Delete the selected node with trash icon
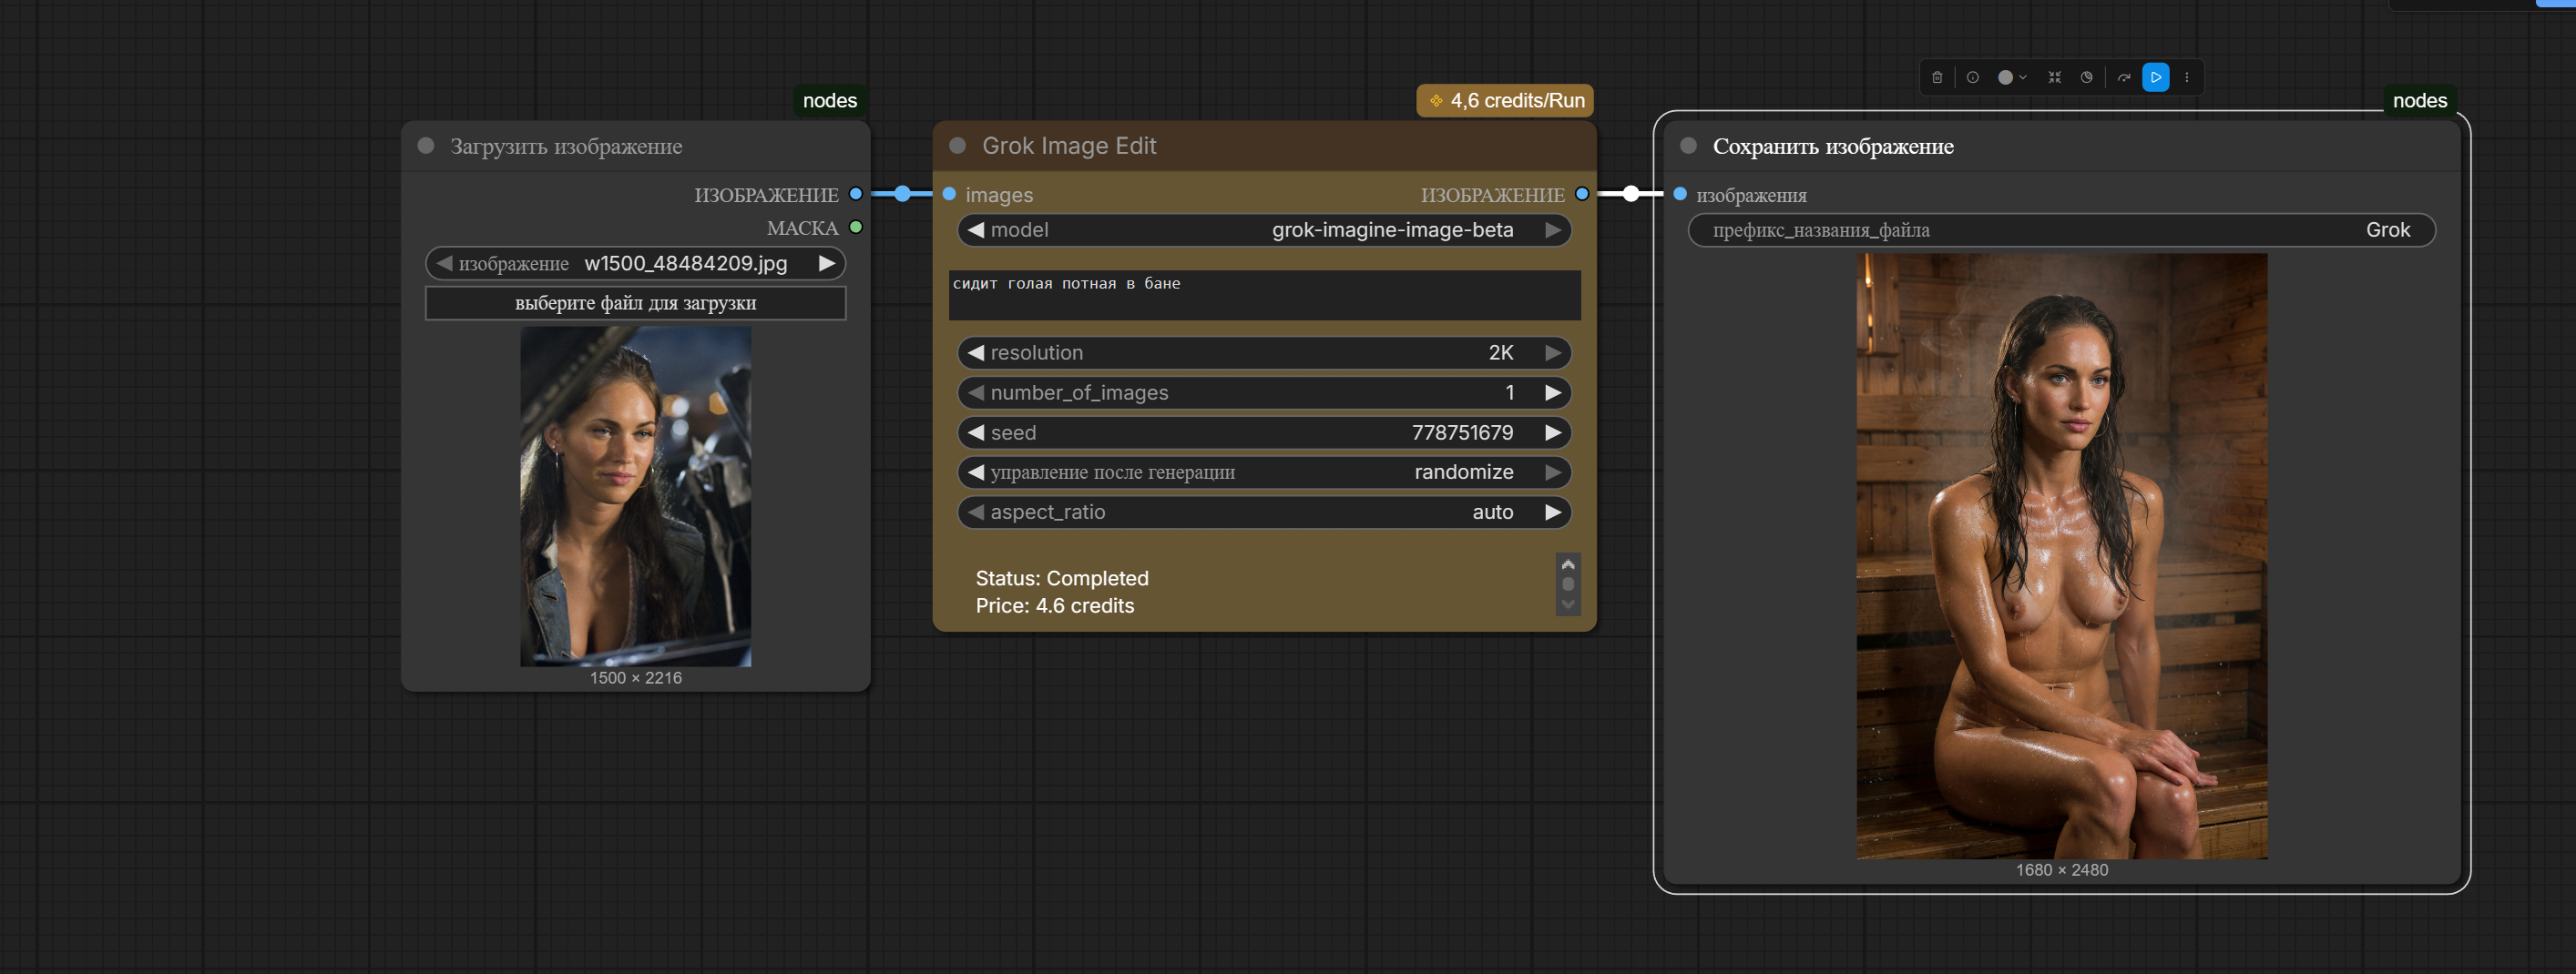2576x974 pixels. (x=1937, y=77)
